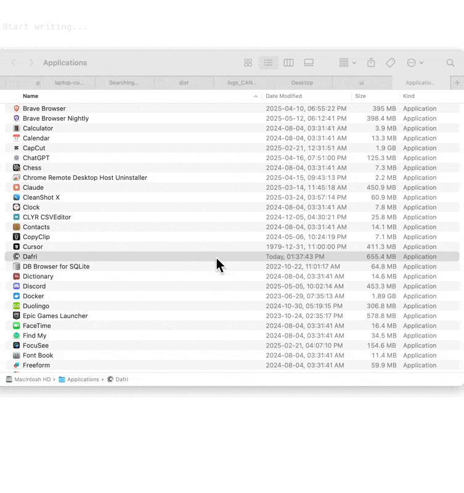This screenshot has width=464, height=493.
Task: Click the Tags toolbar icon
Action: pyautogui.click(x=391, y=63)
